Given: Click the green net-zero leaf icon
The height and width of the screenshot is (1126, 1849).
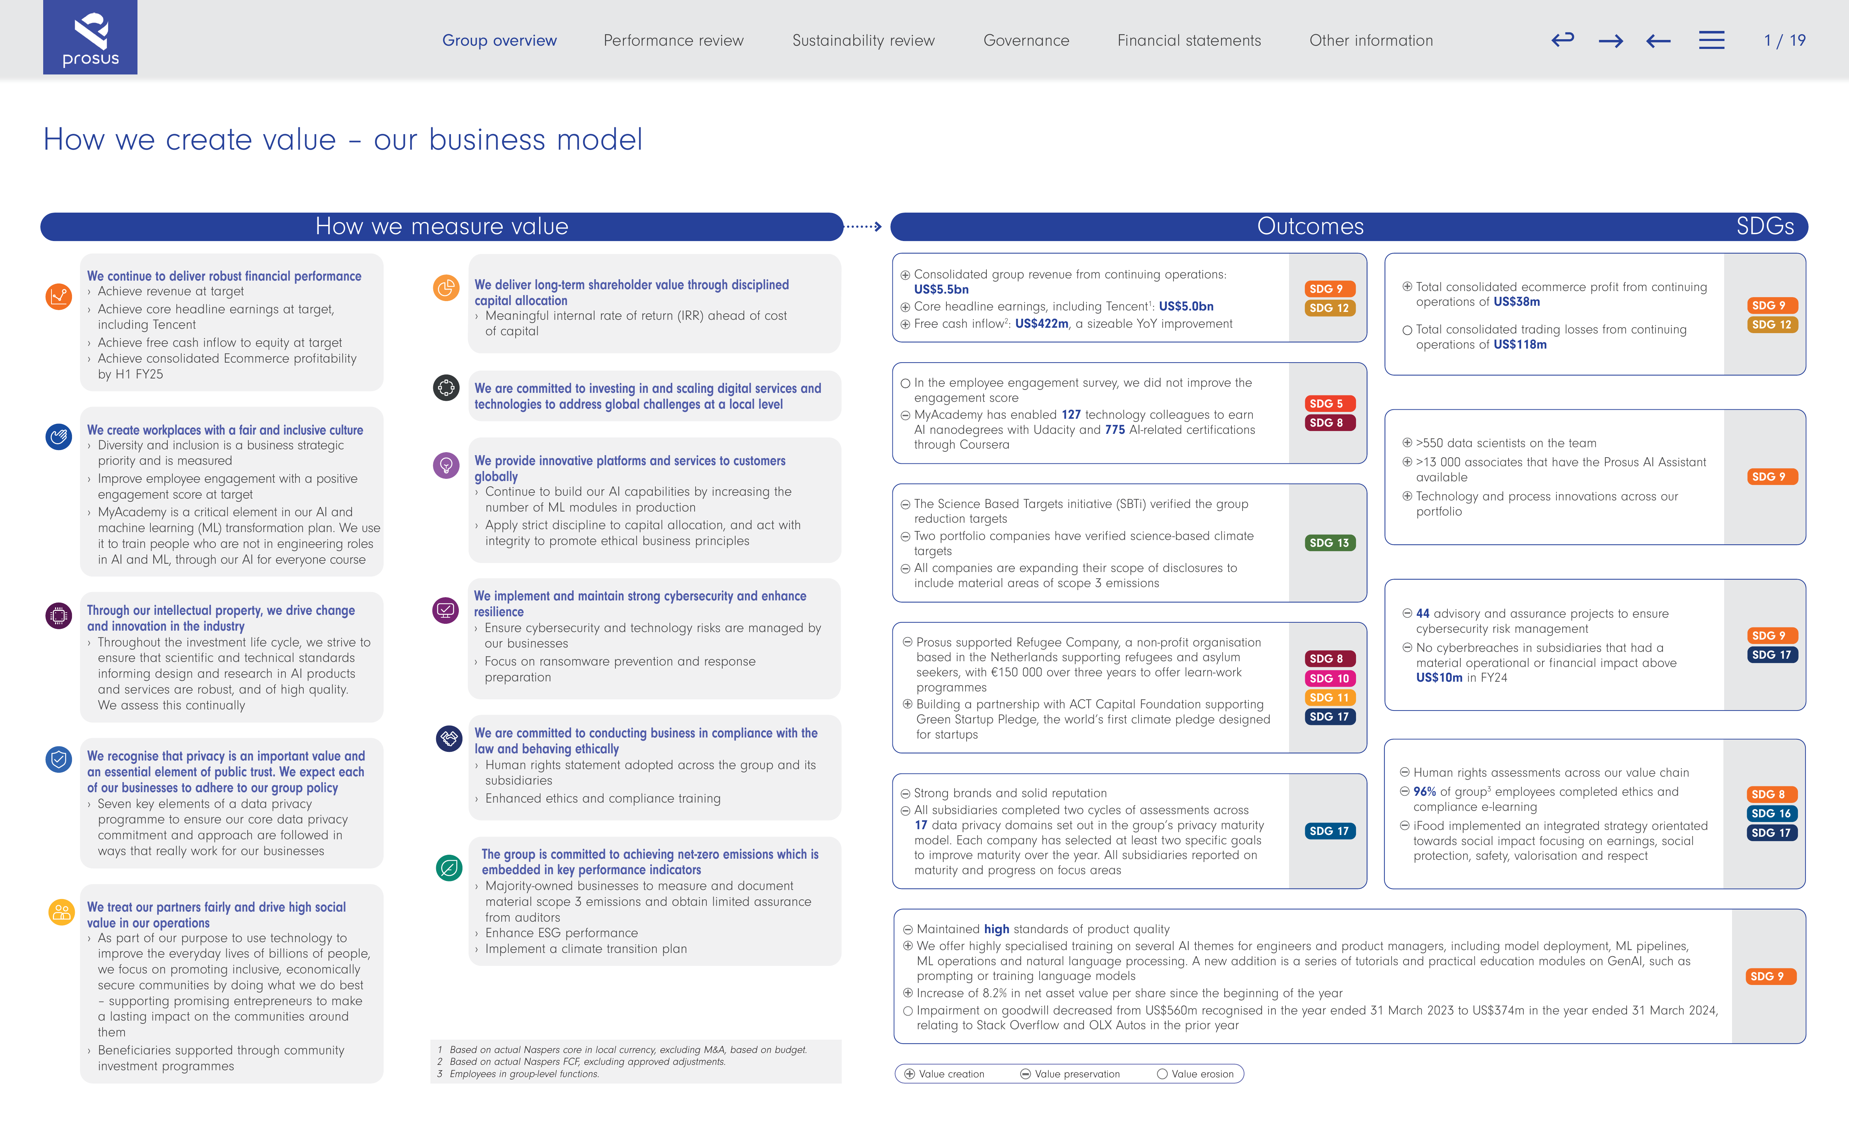Looking at the screenshot, I should pos(449,868).
